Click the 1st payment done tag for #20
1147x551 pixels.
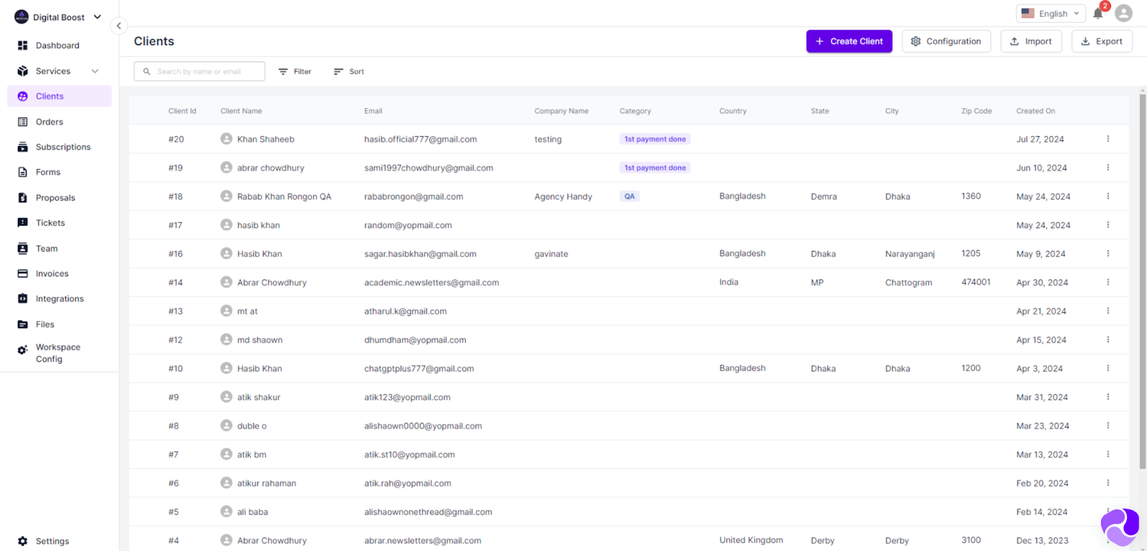tap(655, 139)
